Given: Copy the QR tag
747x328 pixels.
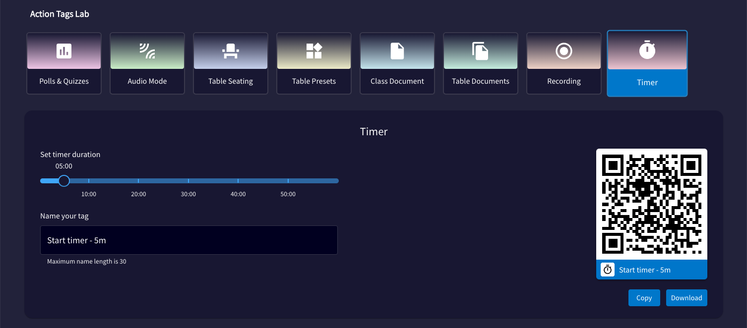Looking at the screenshot, I should click(x=644, y=298).
